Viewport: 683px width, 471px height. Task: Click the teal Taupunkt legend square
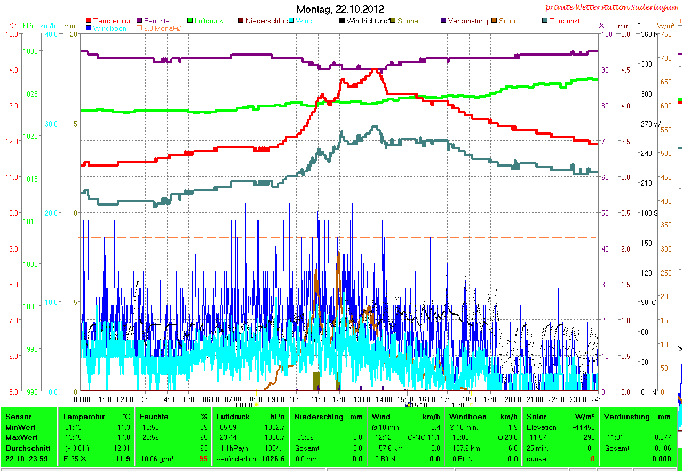(544, 21)
